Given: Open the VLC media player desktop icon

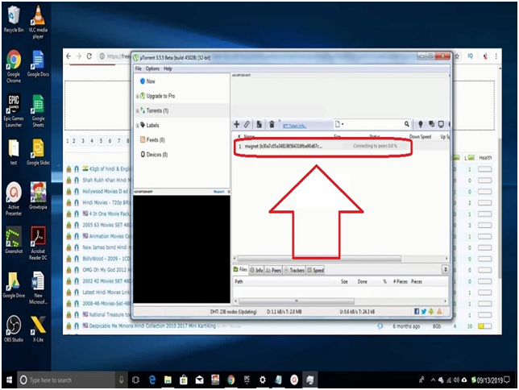Looking at the screenshot, I should [38, 22].
